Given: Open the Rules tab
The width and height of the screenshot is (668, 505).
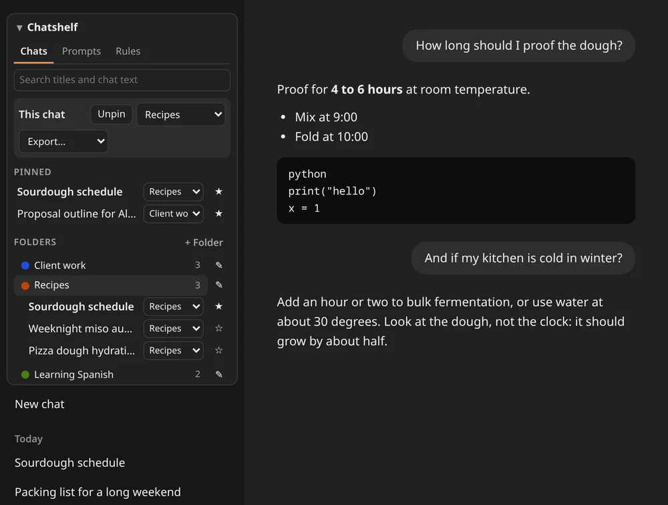Looking at the screenshot, I should tap(128, 51).
